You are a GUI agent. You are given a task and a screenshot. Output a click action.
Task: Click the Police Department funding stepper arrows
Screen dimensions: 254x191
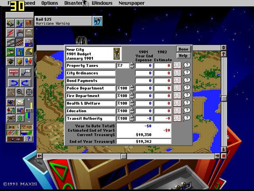[x=132, y=88]
